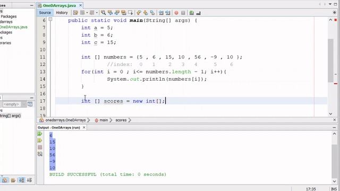
Task: Toggle highlight search icon in editor toolbar
Action: 124,13
